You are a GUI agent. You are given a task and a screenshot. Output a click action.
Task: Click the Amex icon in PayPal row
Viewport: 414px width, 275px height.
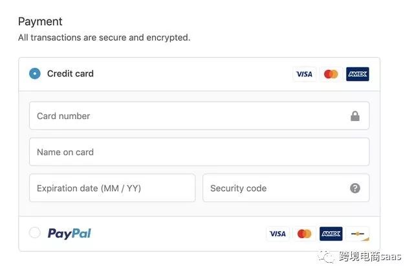[x=331, y=234]
